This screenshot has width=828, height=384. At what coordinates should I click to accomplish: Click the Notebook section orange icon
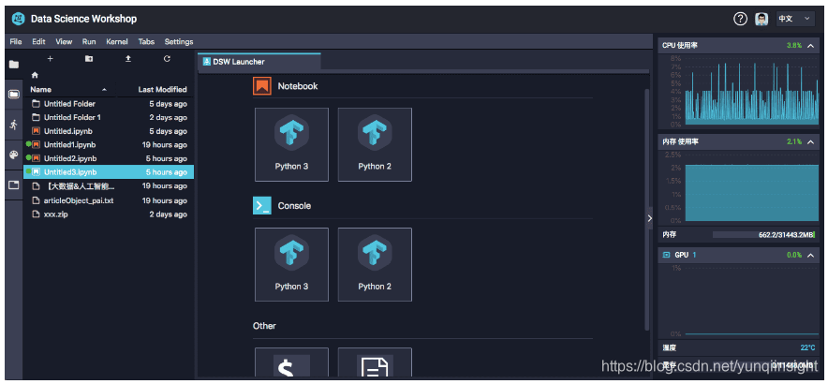(262, 86)
